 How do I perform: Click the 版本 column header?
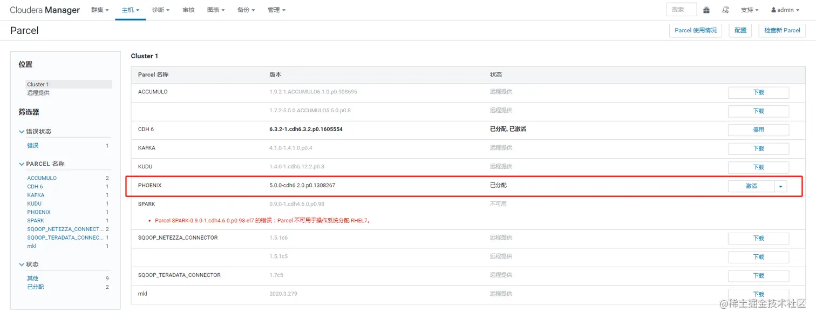(275, 74)
